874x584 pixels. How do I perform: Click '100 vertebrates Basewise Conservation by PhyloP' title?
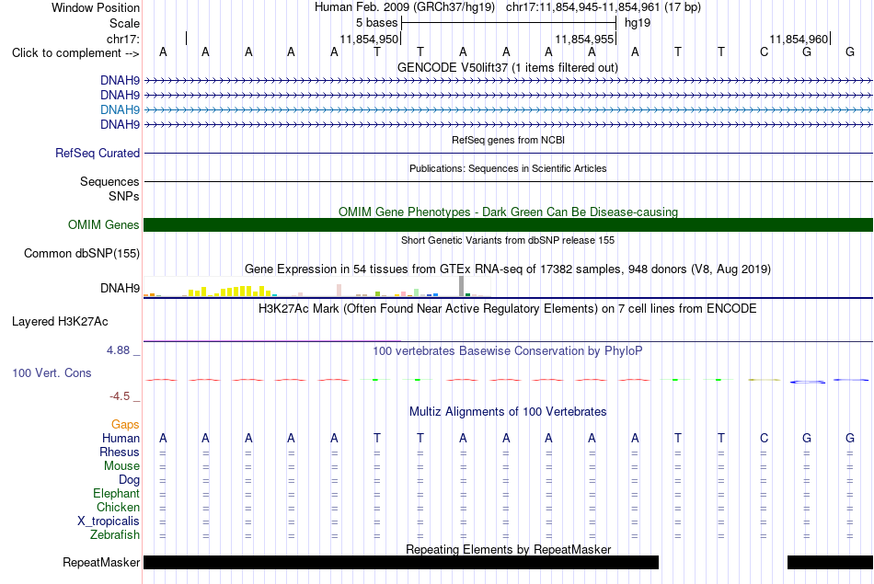click(507, 351)
